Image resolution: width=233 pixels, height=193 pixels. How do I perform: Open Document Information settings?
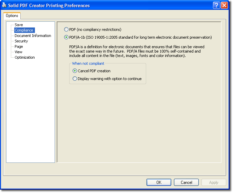(33, 36)
